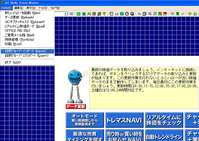
Task: Click the candlestick magnifier search icon
Action: click(x=172, y=14)
